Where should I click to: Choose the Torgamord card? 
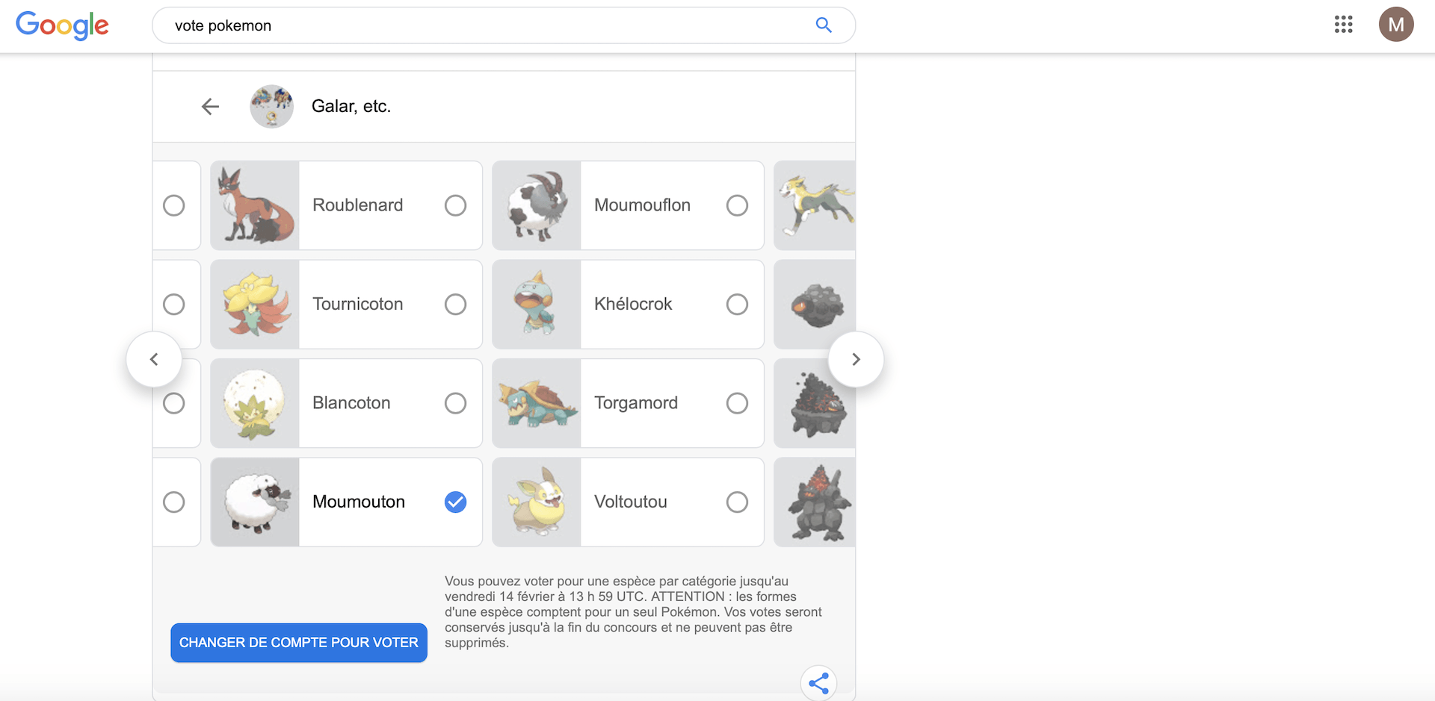[628, 403]
